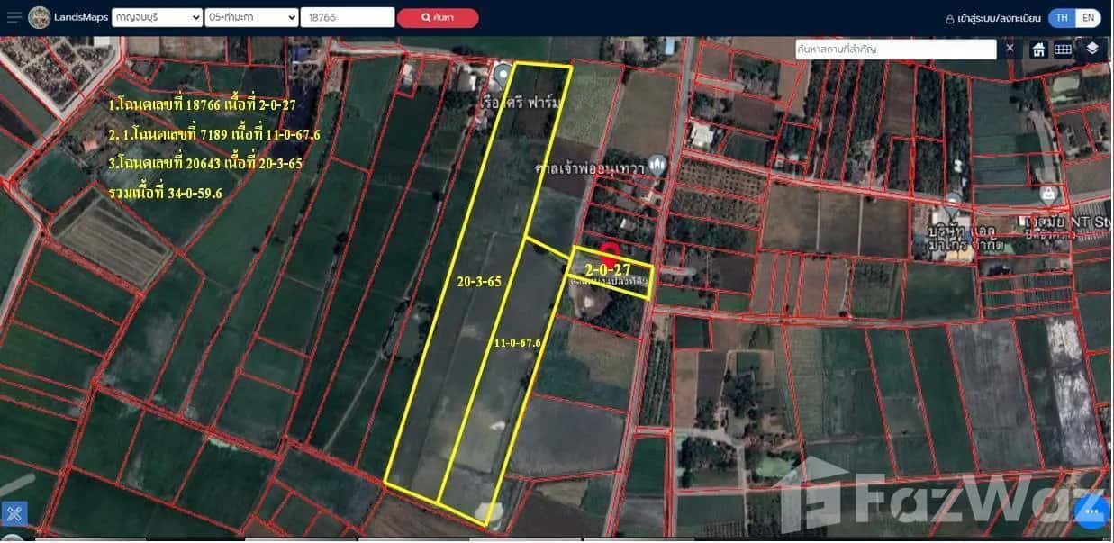Clear the landmark search box

coord(1010,48)
